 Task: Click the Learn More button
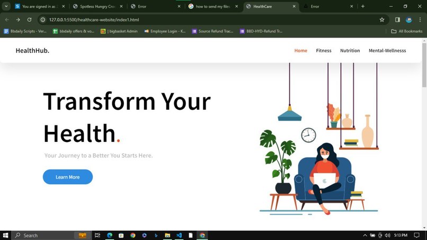(67, 177)
